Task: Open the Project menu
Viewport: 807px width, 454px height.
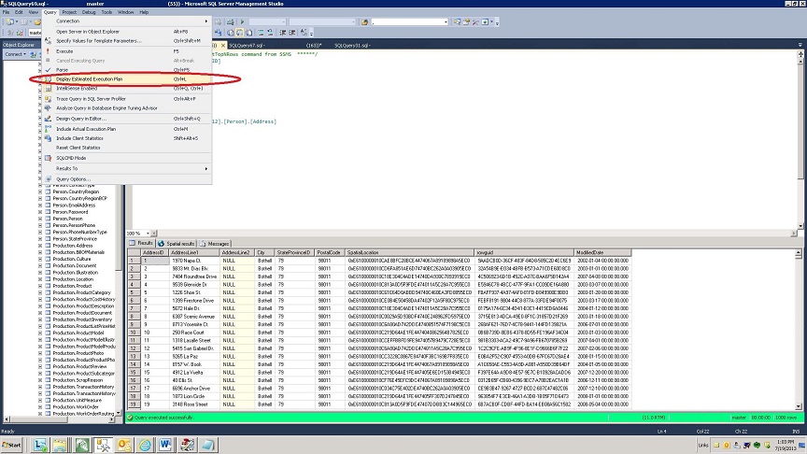Action: [x=69, y=12]
